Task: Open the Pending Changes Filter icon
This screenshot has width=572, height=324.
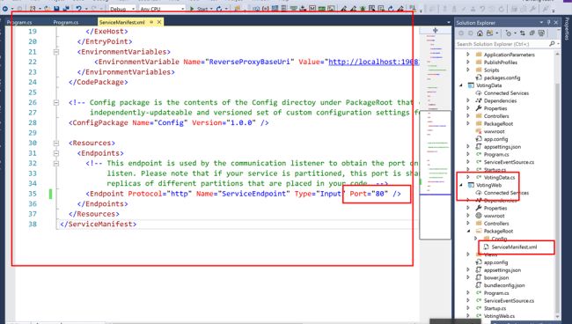Action: pos(509,33)
